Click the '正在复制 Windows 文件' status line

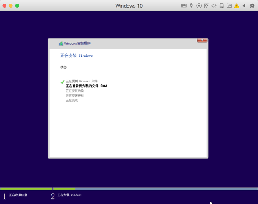coord(81,81)
